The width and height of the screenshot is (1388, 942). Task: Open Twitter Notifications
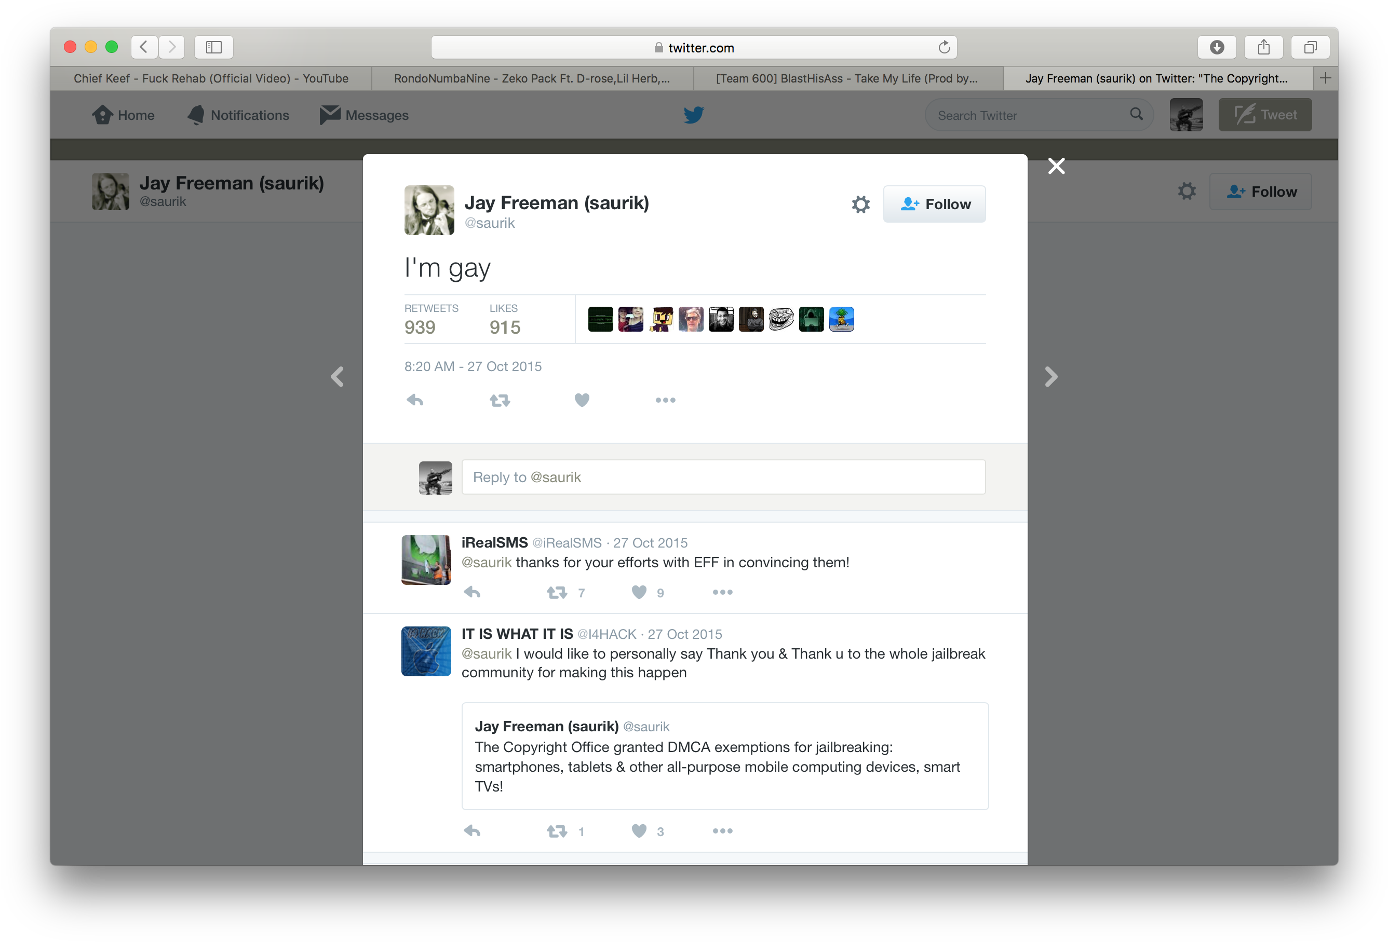[x=239, y=115]
